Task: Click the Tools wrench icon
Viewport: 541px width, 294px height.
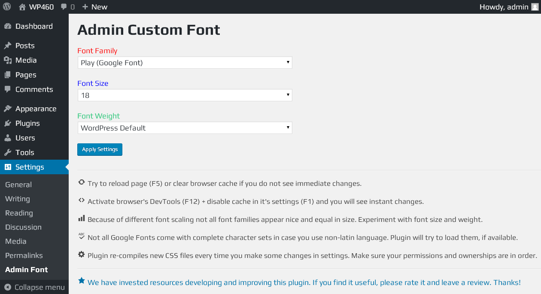Action: [x=8, y=152]
